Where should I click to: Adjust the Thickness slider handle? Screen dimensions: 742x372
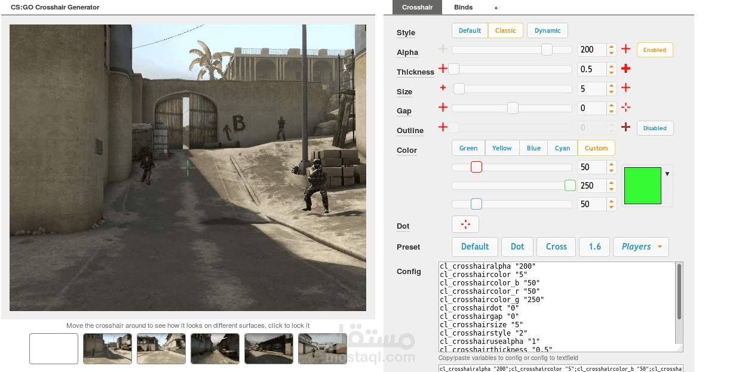454,69
